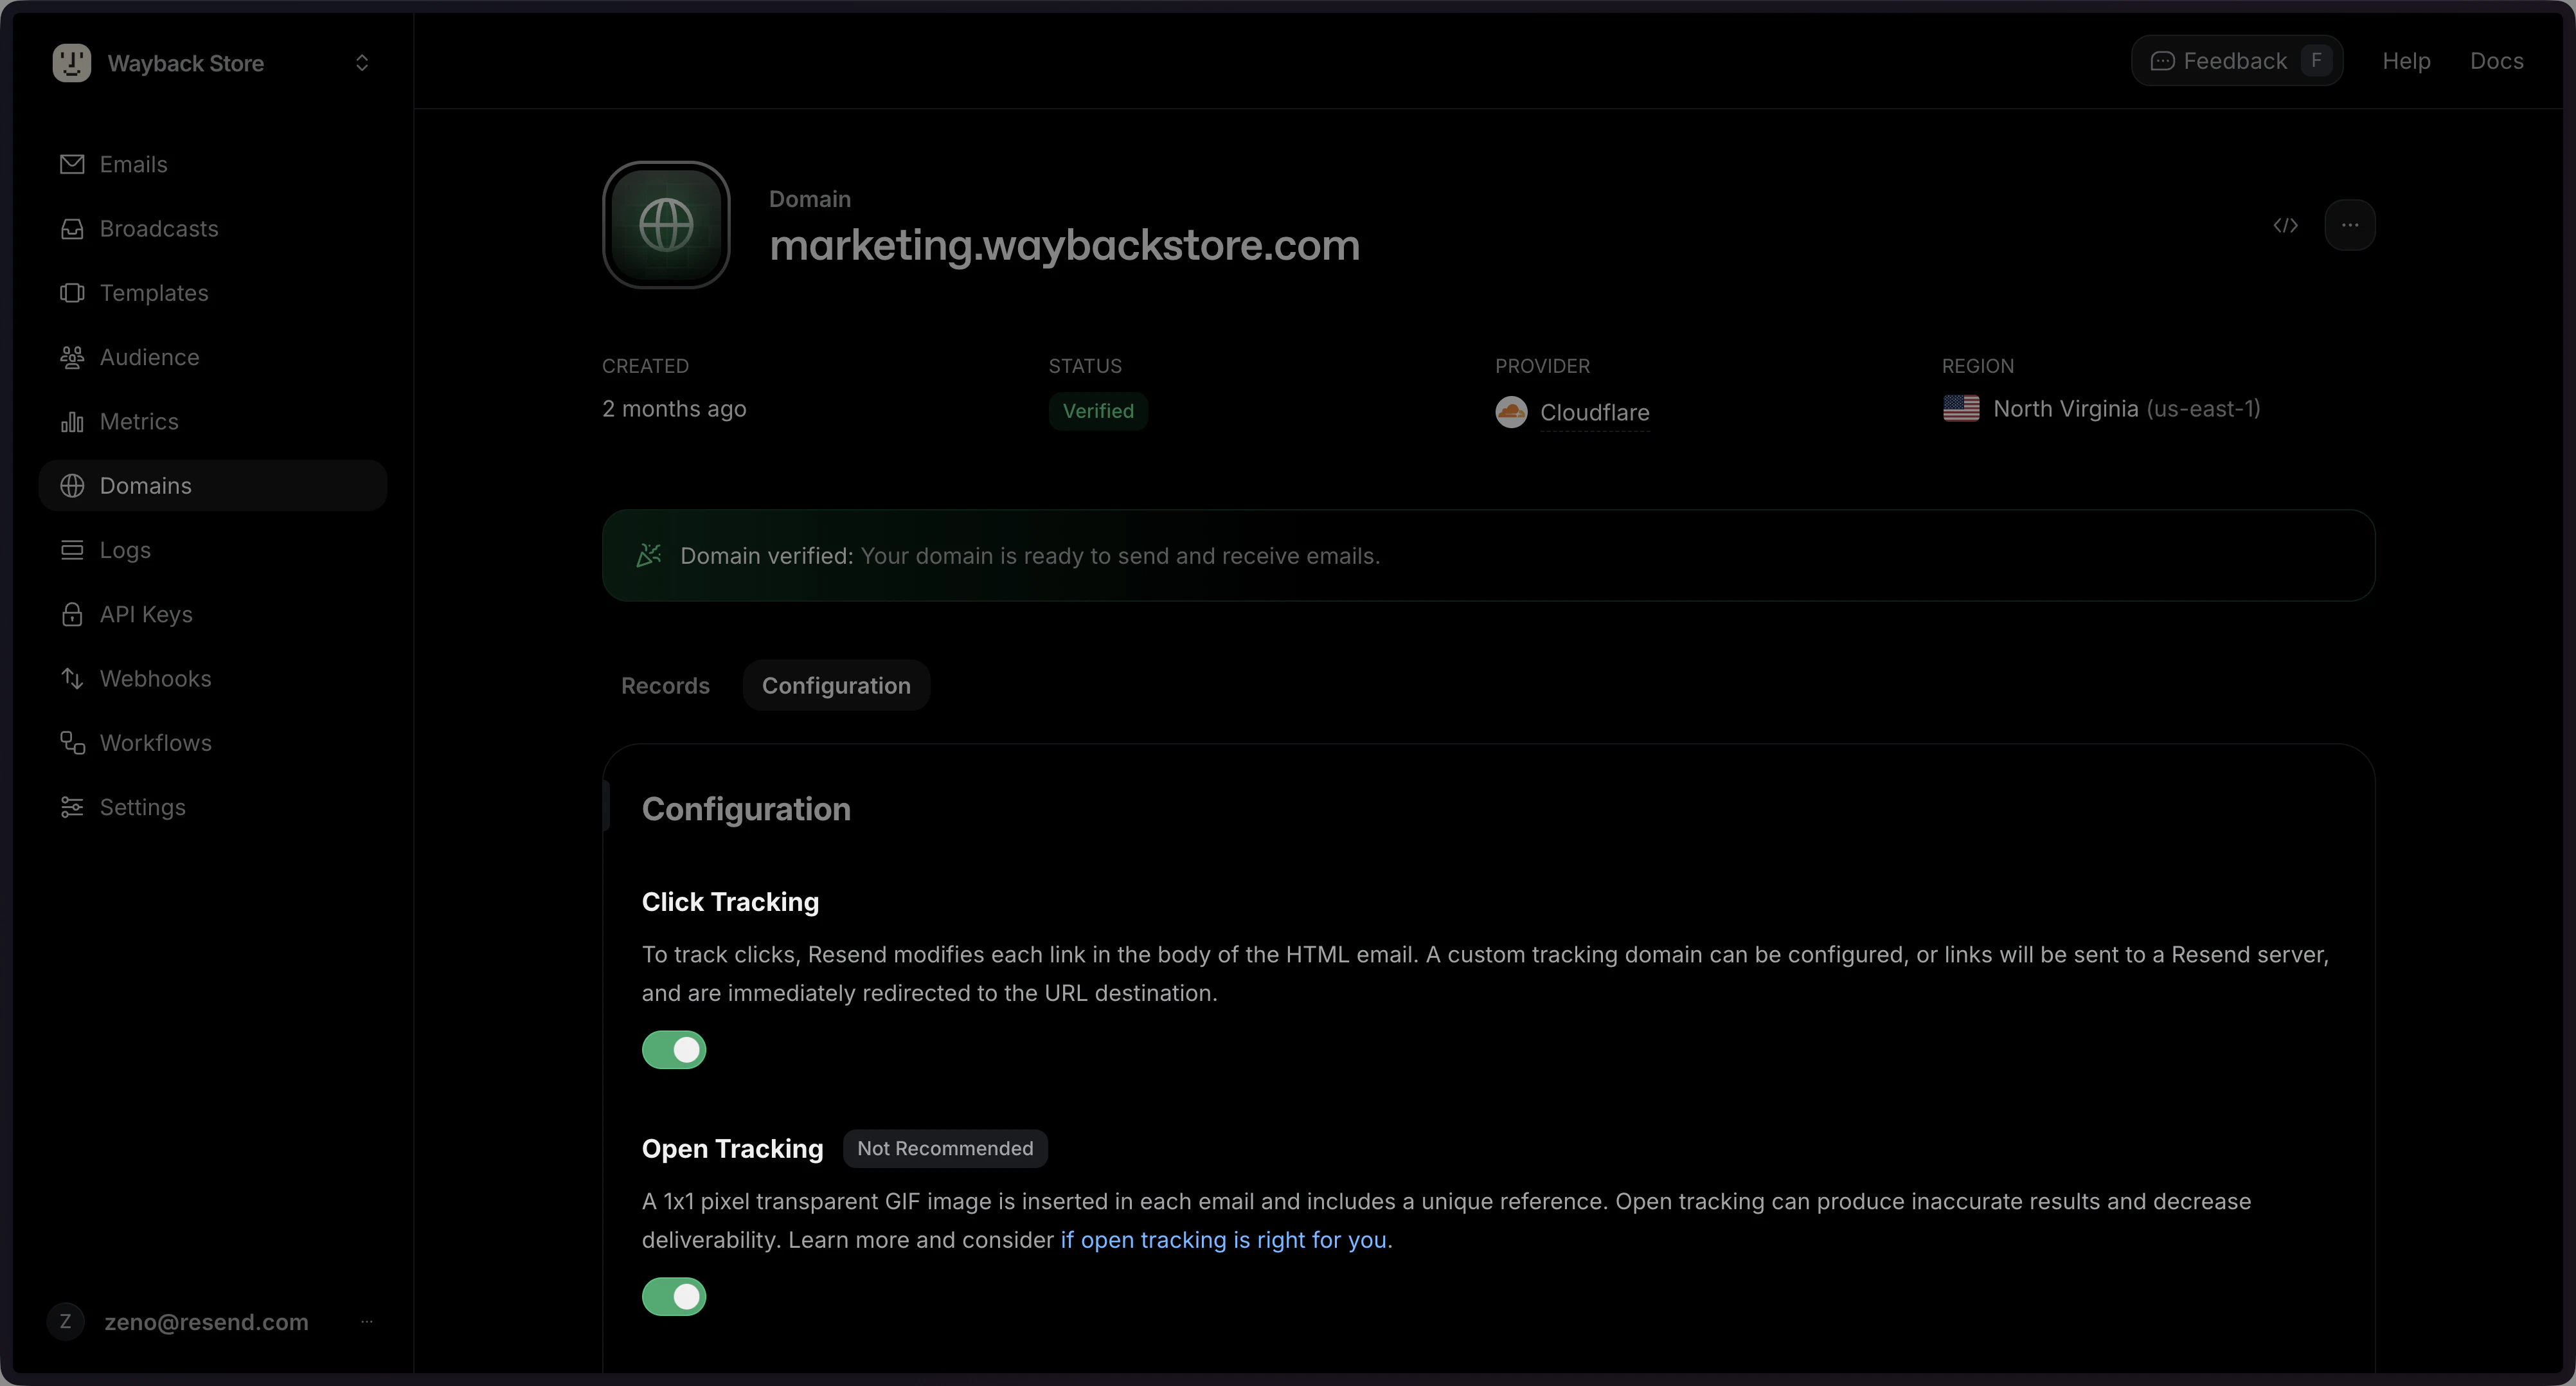Open the embed code view for the domain
This screenshot has width=2576, height=1386.
coord(2285,225)
